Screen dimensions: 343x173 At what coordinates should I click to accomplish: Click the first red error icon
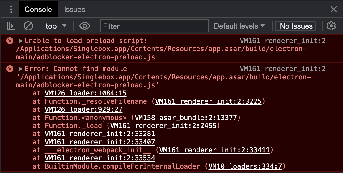point(10,41)
